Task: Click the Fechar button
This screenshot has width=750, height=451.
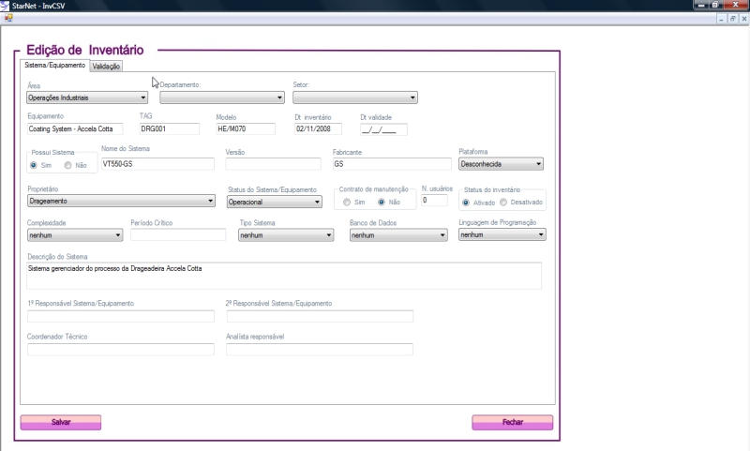Action: [512, 422]
